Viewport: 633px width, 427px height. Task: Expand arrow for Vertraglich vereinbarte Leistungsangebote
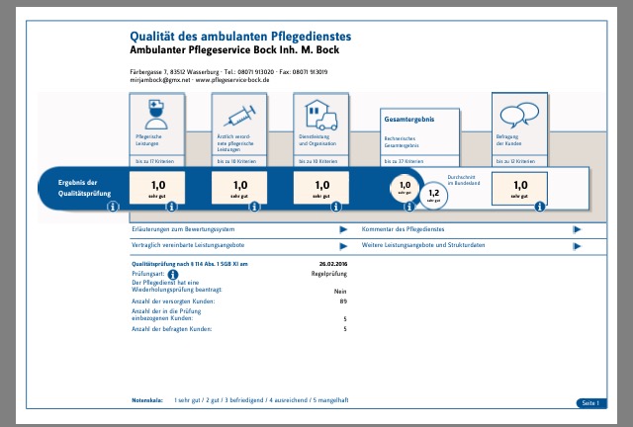(343, 246)
